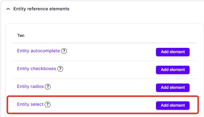204x117 pixels.
Task: Click the Entity reference elements section title
Action: 41,9
